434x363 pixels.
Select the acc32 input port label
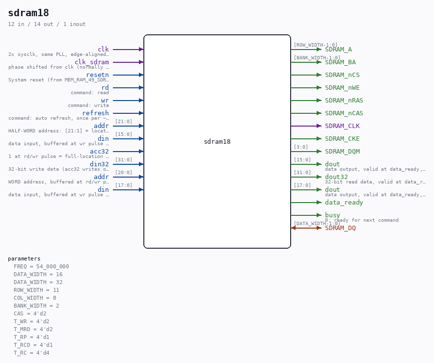pos(99,151)
